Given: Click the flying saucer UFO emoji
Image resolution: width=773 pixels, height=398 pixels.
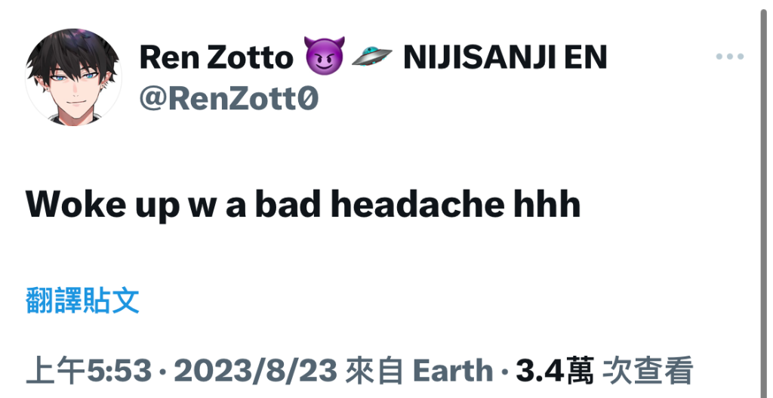Looking at the screenshot, I should (x=371, y=56).
